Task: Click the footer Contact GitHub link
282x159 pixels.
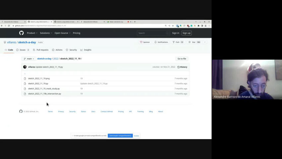Action: (106, 112)
